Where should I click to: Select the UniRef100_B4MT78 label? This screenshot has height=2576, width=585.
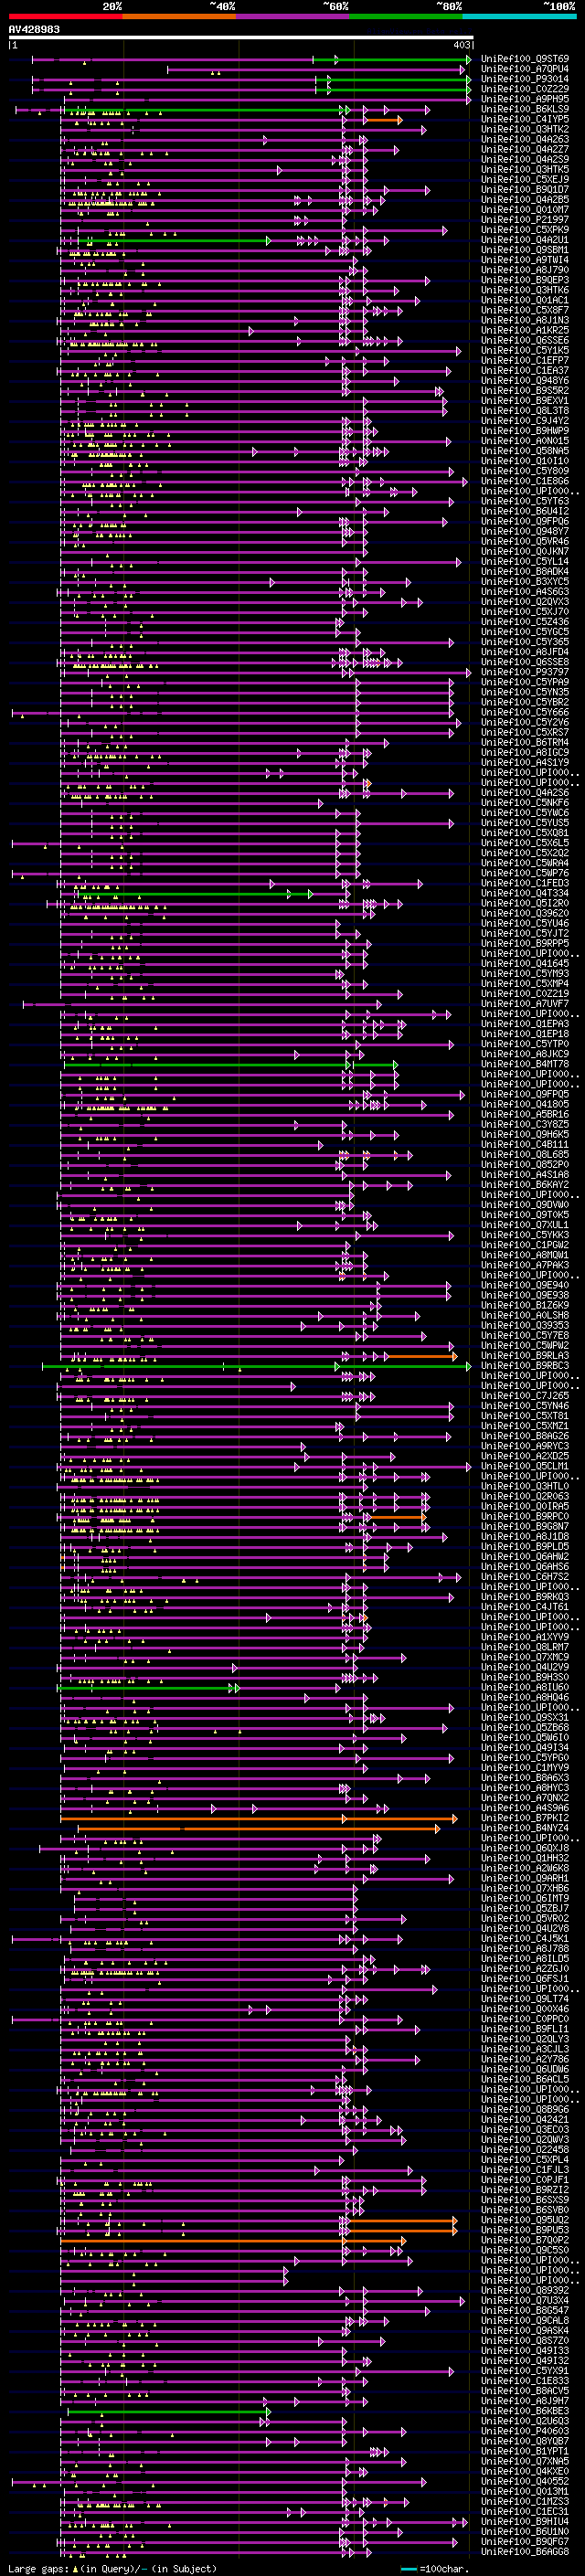coord(525,1064)
